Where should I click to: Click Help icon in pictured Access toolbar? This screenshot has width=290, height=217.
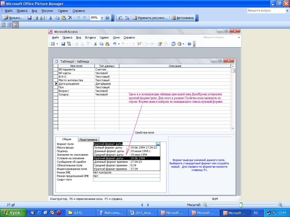click(189, 44)
